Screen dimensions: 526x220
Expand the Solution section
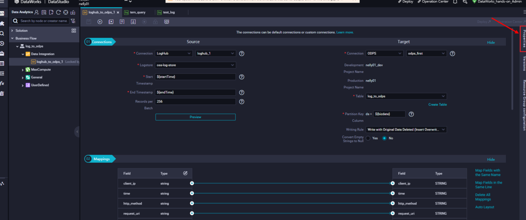click(12, 31)
